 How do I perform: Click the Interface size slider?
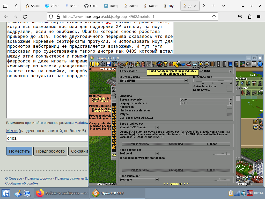(x=212, y=81)
